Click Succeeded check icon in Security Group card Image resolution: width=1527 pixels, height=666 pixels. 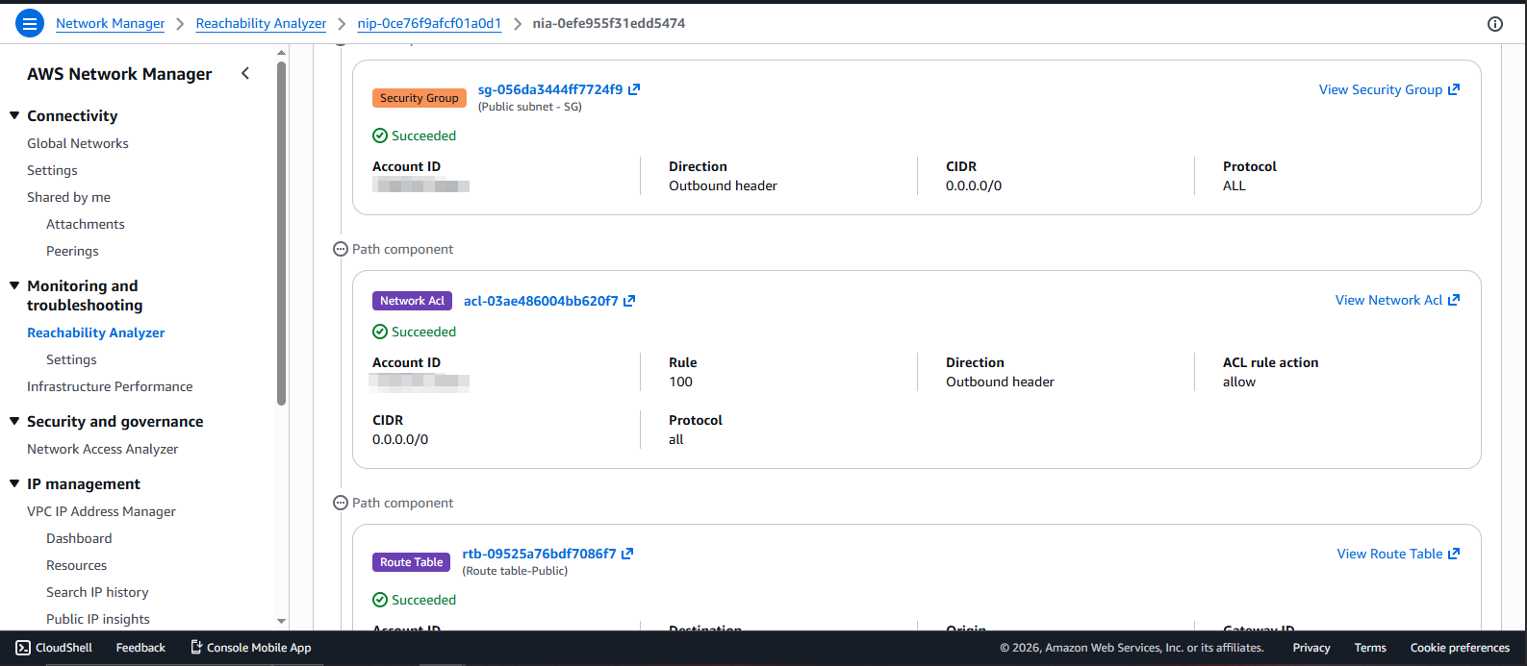point(380,136)
